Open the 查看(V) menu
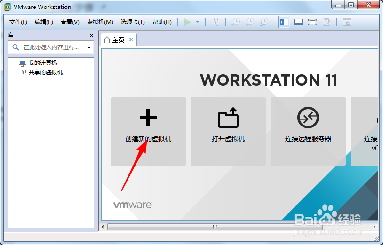 coord(70,22)
